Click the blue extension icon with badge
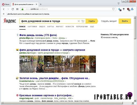This screenshot has height=105, width=137. pos(120,9)
